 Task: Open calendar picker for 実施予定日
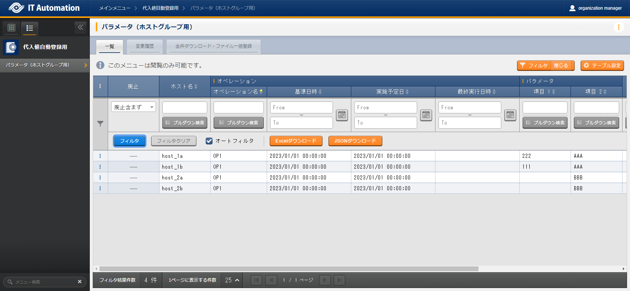pyautogui.click(x=426, y=115)
